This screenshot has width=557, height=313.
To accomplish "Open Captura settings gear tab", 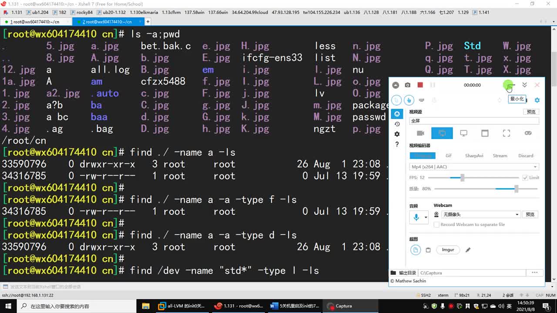I will tap(396, 134).
